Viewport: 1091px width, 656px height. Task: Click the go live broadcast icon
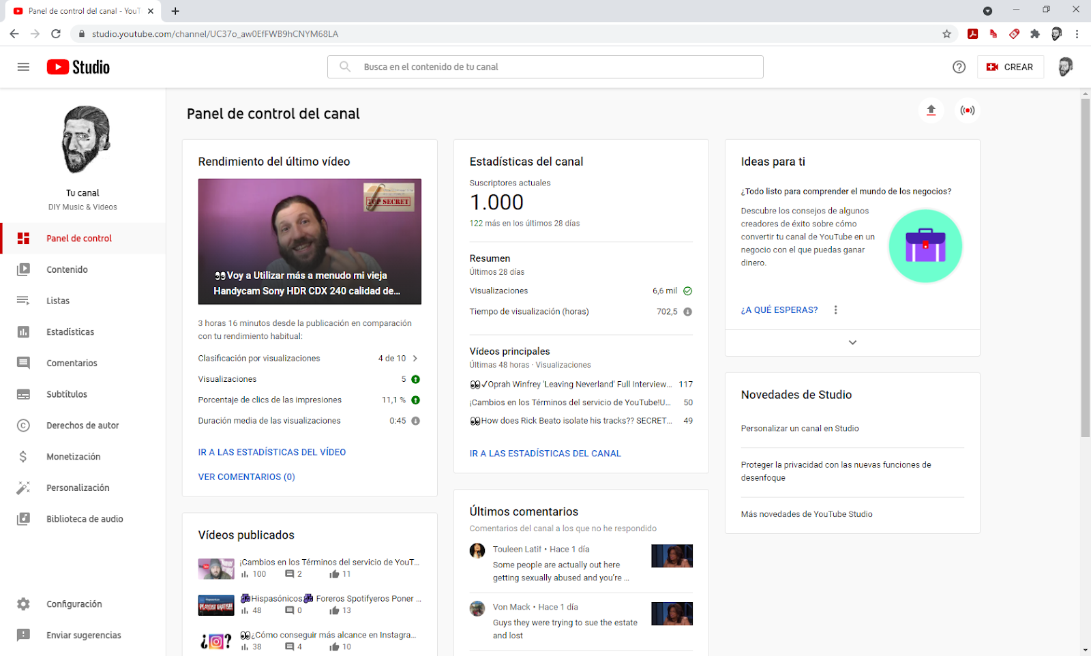coord(967,110)
